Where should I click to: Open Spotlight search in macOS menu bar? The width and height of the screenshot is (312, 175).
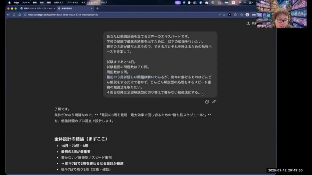245,2
